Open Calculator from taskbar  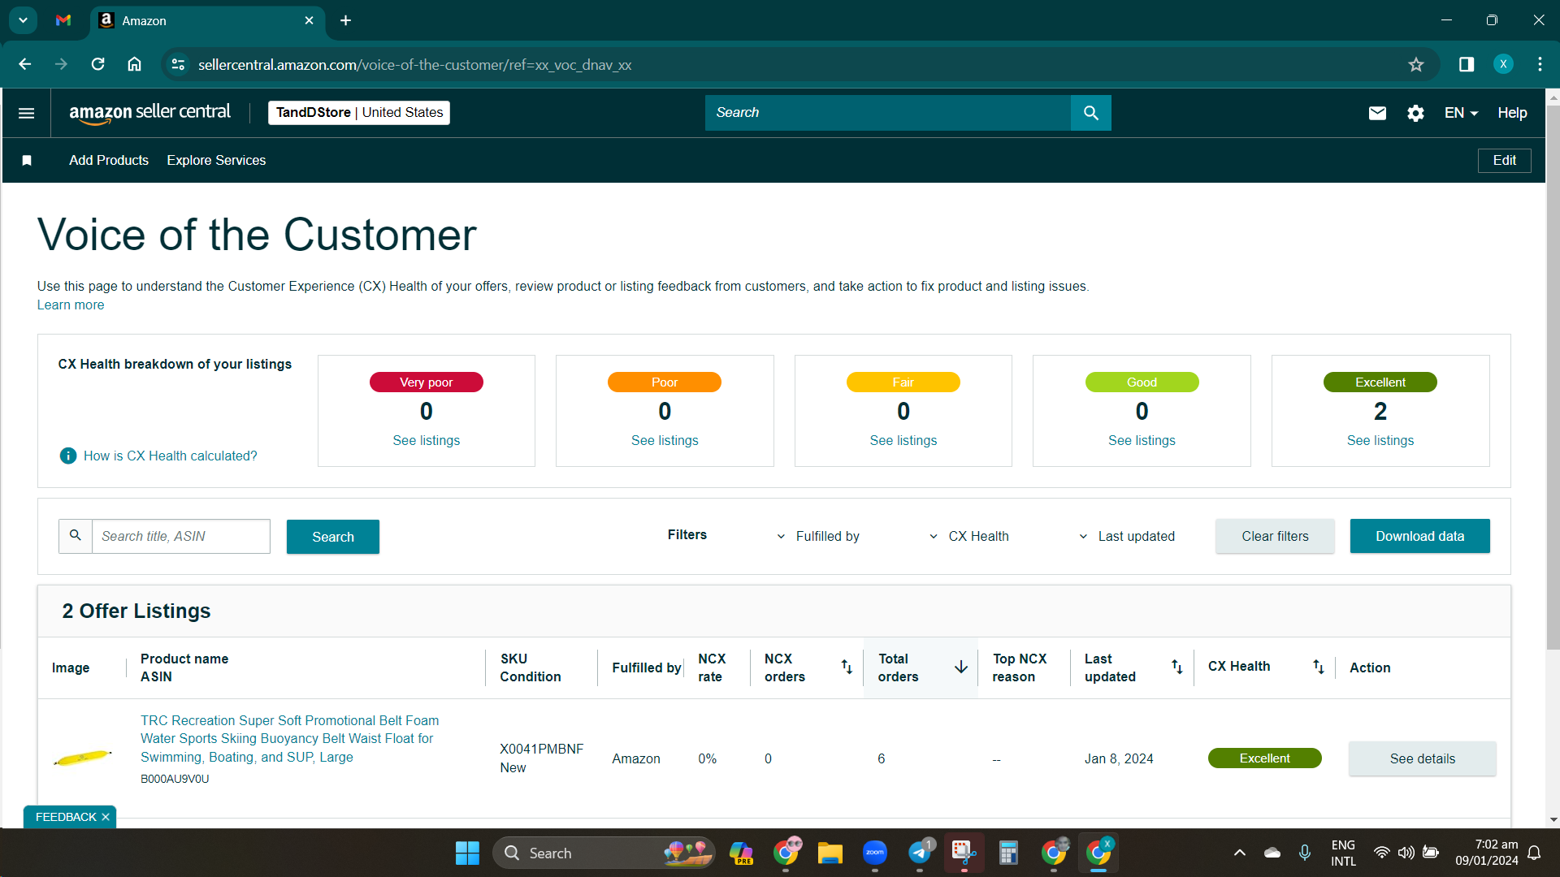[x=1008, y=853]
